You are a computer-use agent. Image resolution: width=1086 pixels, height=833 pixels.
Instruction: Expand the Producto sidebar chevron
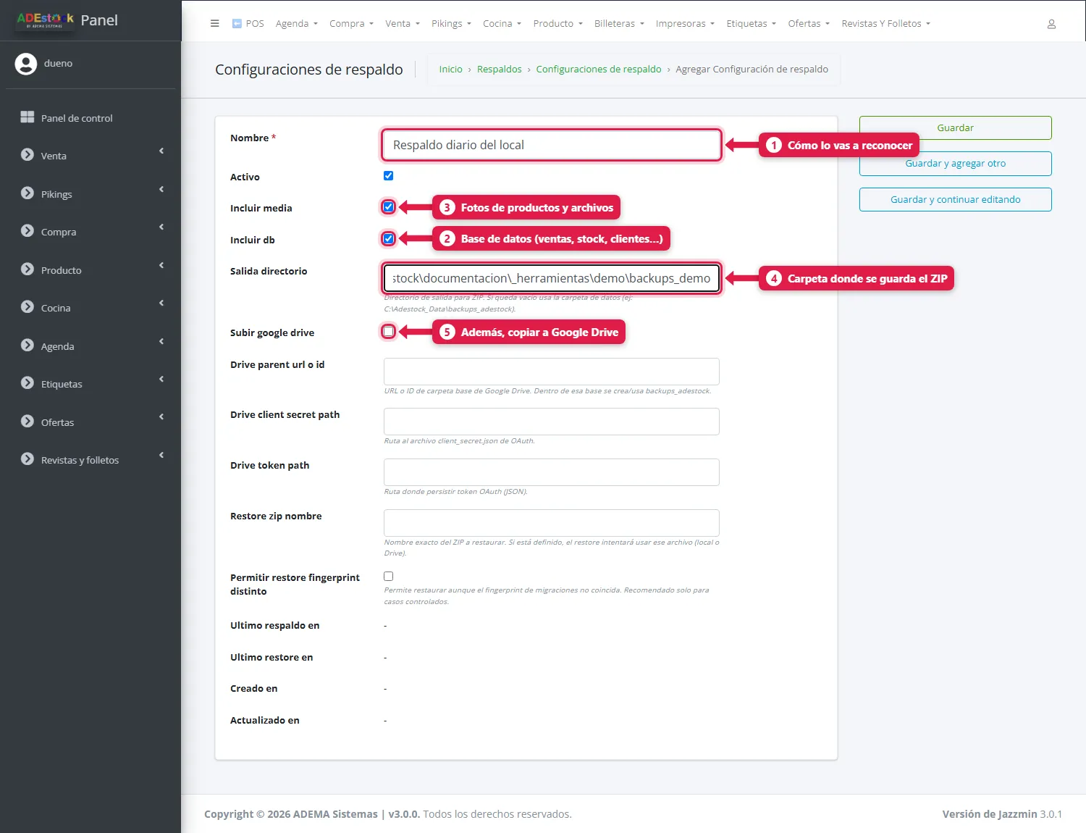(x=161, y=266)
